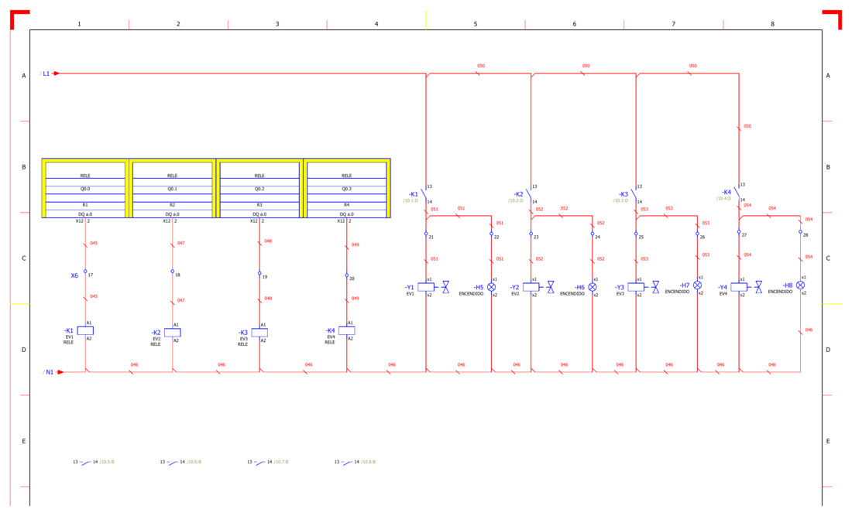Select the Q0.3 output cell

coord(347,190)
